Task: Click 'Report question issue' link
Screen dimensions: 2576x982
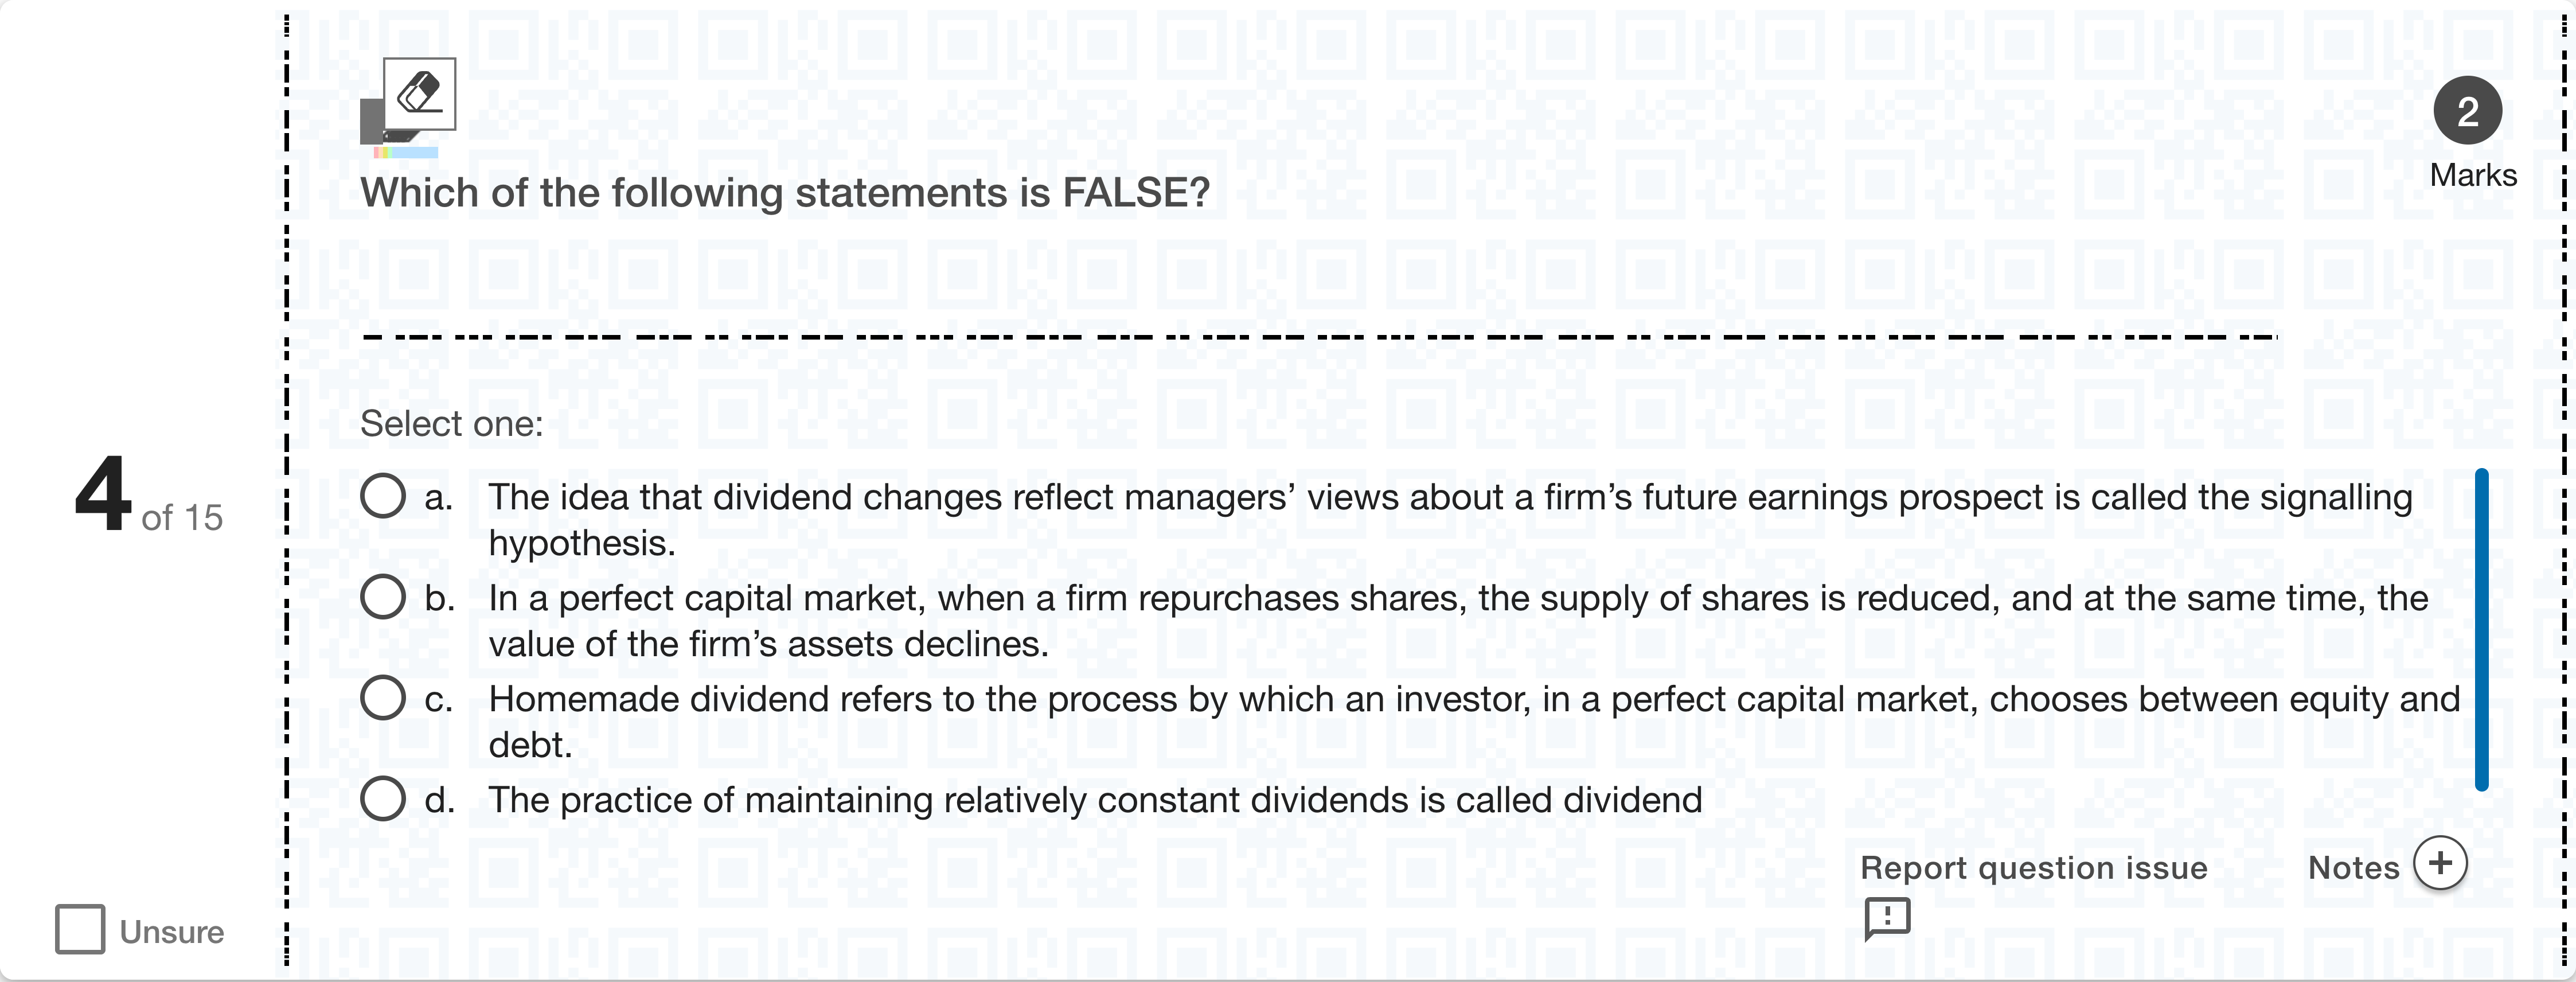Action: [x=2033, y=868]
